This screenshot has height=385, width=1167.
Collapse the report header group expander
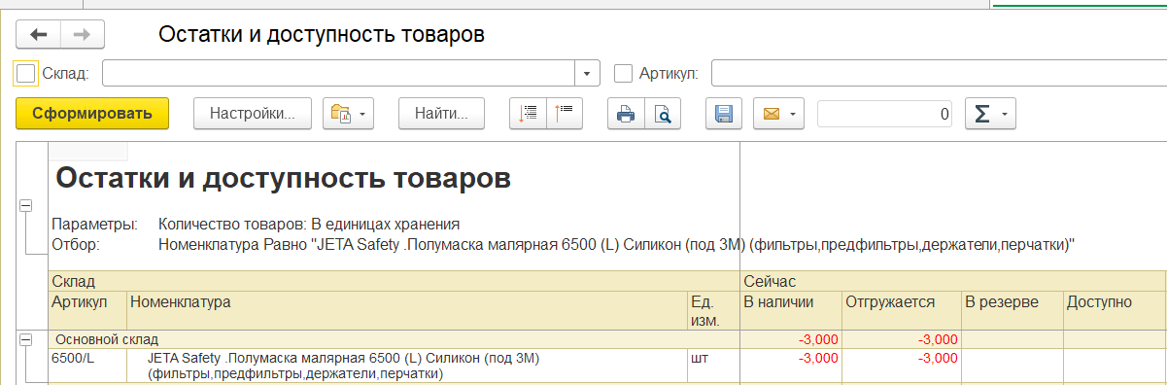coord(26,205)
